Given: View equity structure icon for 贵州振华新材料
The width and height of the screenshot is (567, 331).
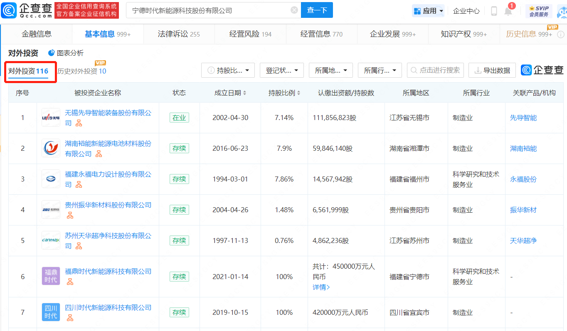Looking at the screenshot, I should [70, 215].
